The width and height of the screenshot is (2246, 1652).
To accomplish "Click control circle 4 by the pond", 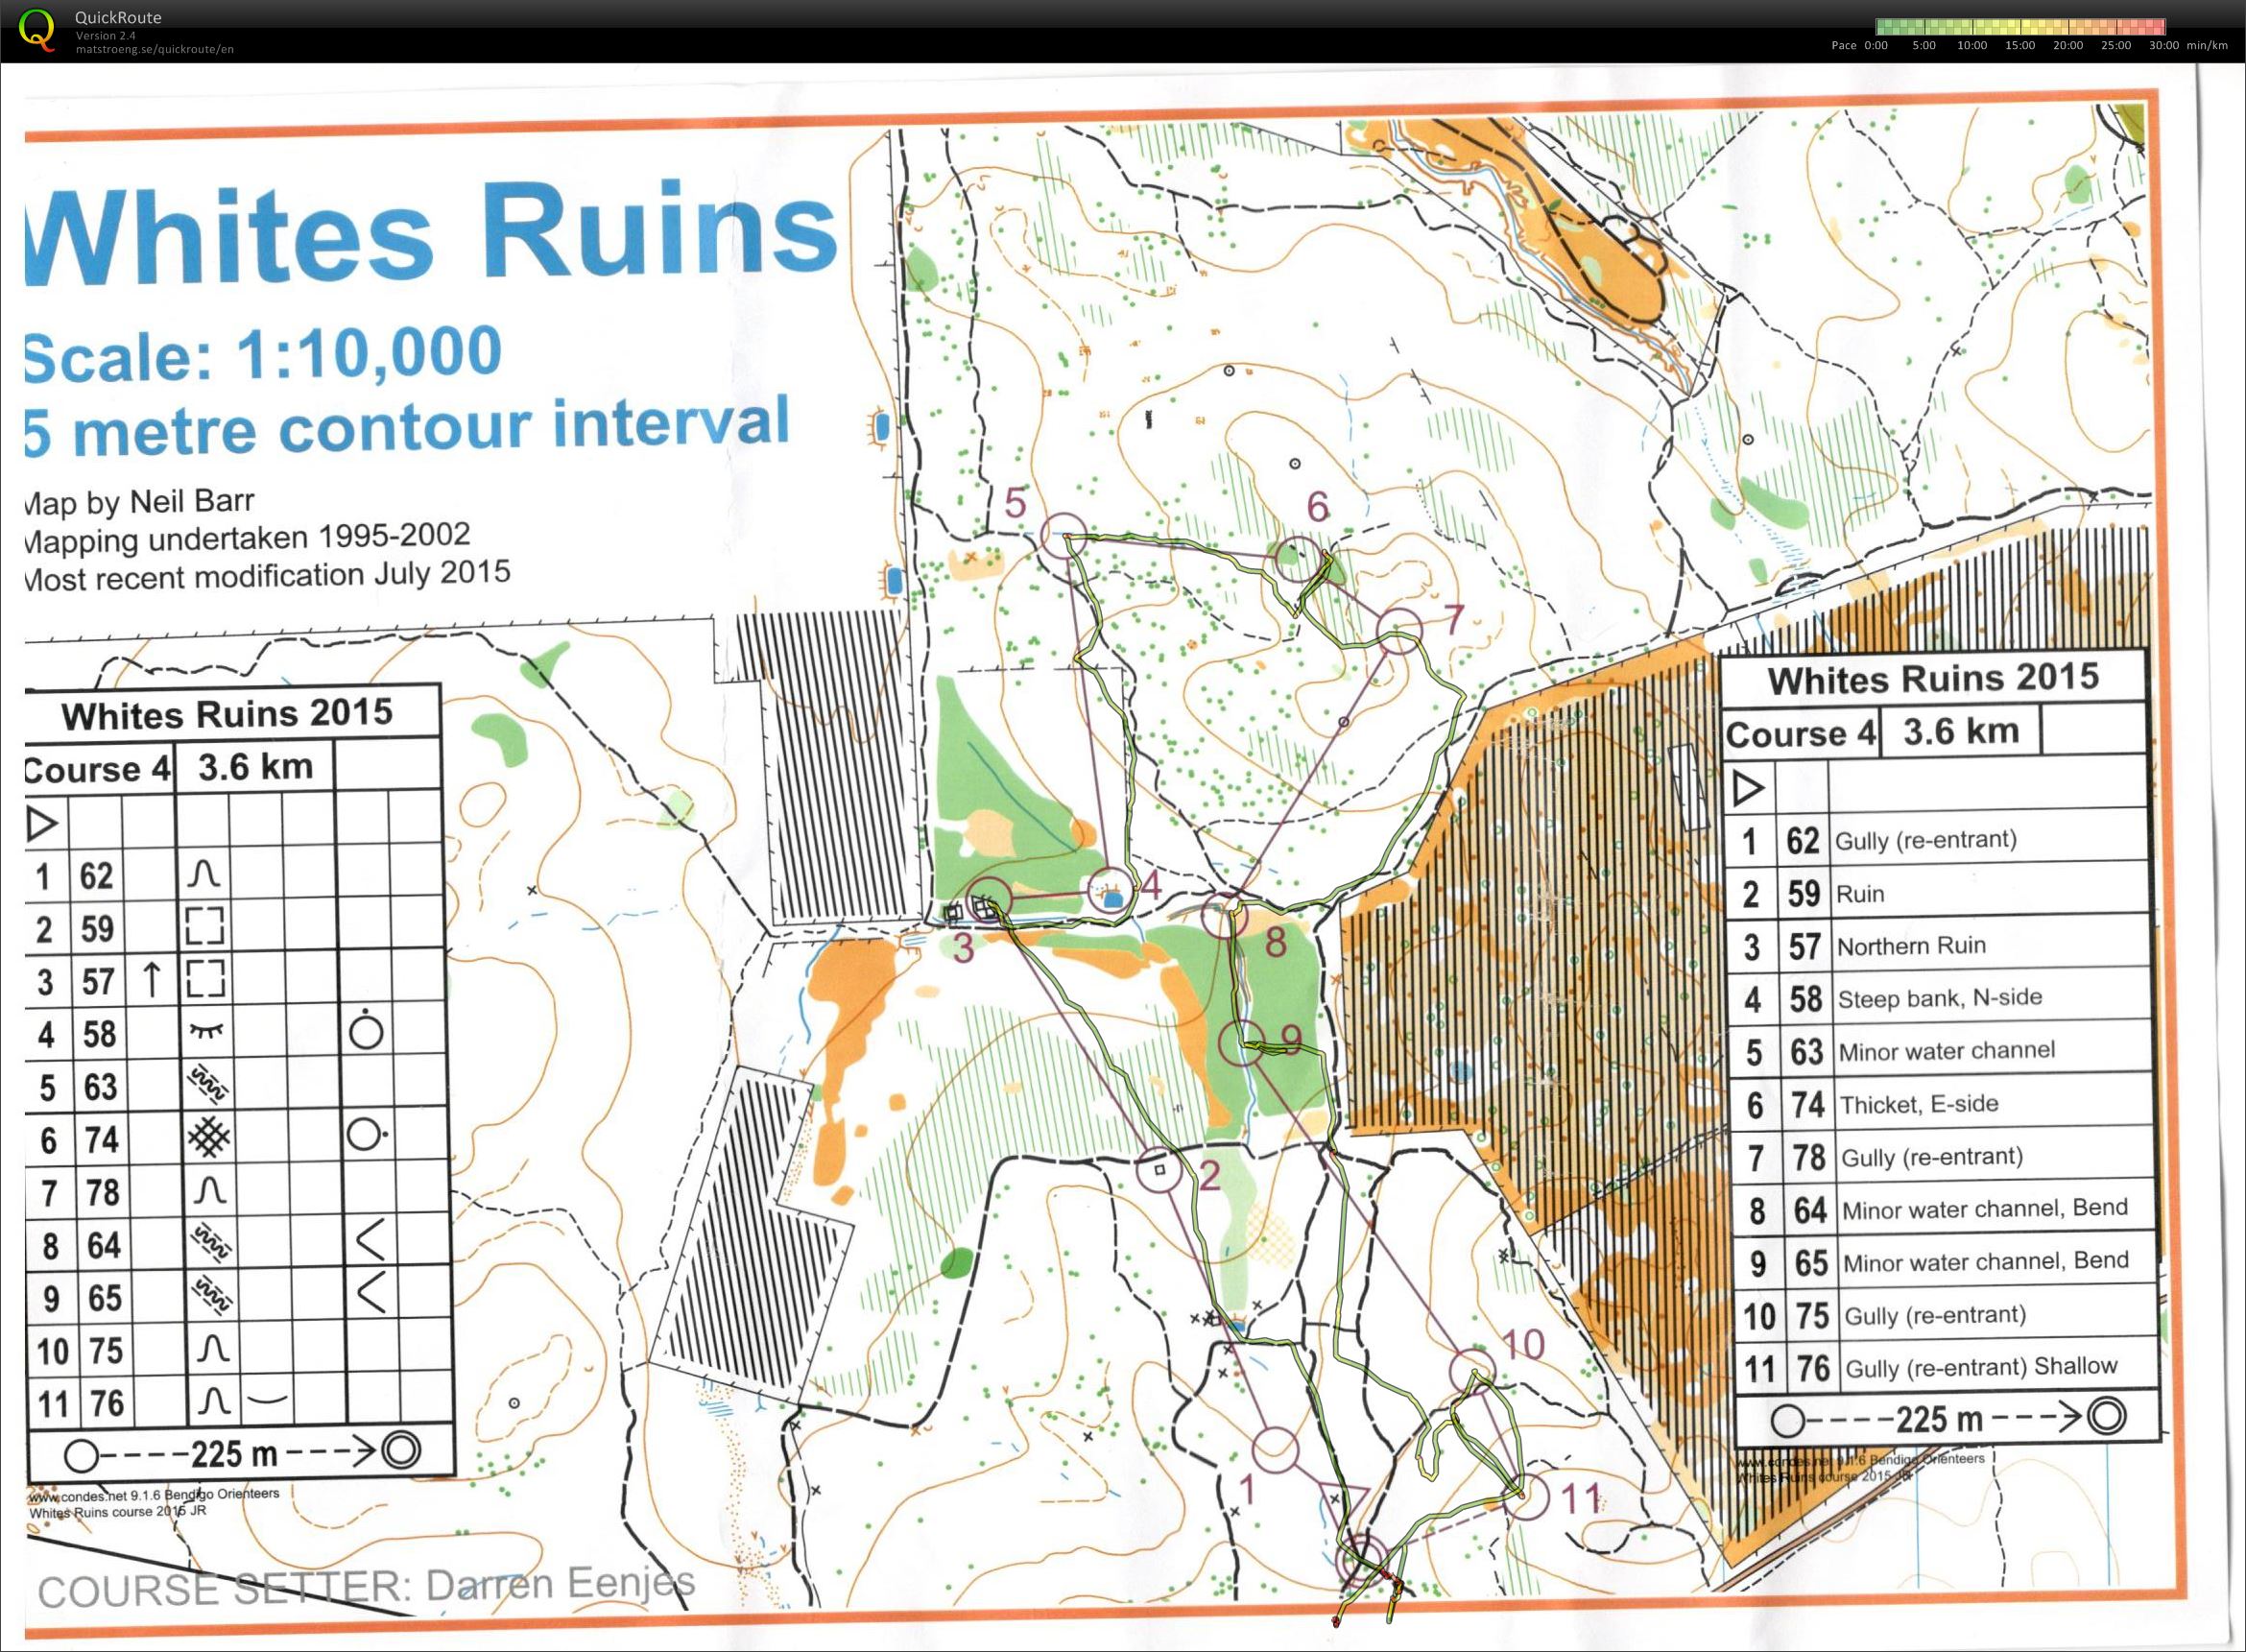I will point(1111,891).
